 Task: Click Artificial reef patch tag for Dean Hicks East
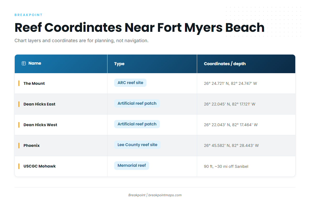click(137, 103)
